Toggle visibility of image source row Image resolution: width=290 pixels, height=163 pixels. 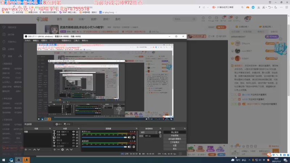pyautogui.click(x=74, y=138)
